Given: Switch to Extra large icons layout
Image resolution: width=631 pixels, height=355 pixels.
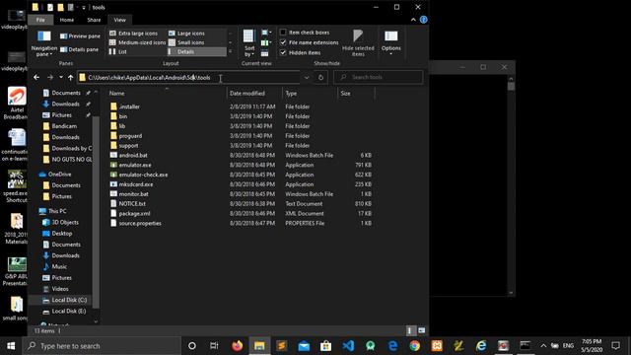Looking at the screenshot, I should point(134,33).
